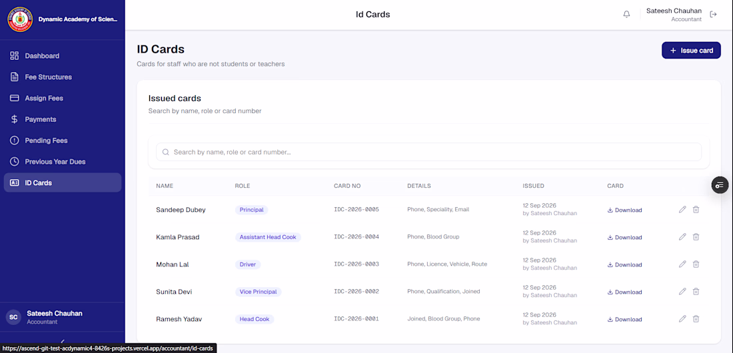Delete Mohan Lal's card using trash icon
Viewport: 733px width, 353px height.
pyautogui.click(x=696, y=264)
